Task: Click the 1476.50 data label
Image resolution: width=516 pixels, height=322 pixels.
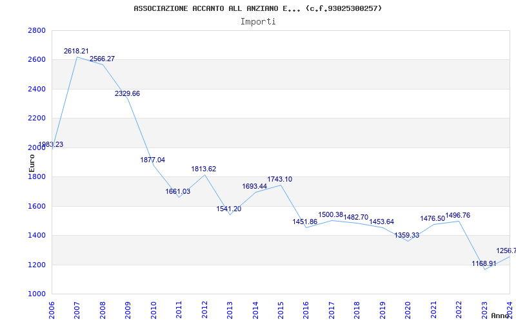Action: coord(433,218)
